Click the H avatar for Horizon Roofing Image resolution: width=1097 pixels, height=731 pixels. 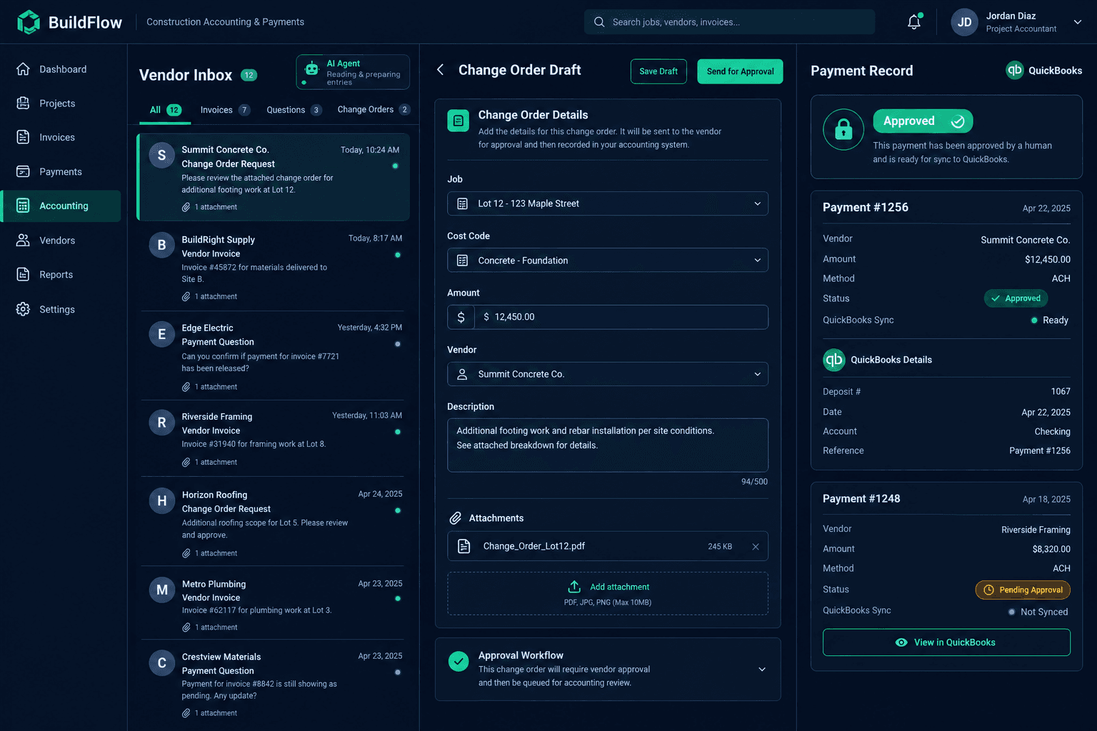pos(161,501)
